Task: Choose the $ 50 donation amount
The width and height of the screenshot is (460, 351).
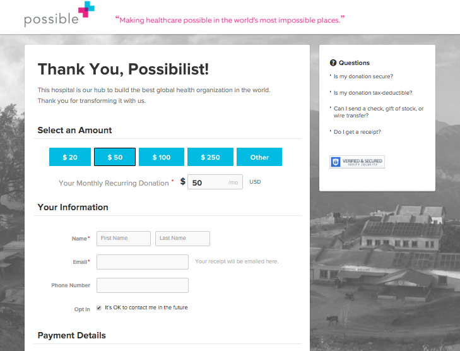Action: tap(114, 157)
